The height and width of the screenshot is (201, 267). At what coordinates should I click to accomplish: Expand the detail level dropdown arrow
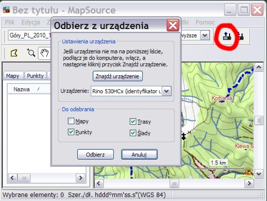[205, 35]
